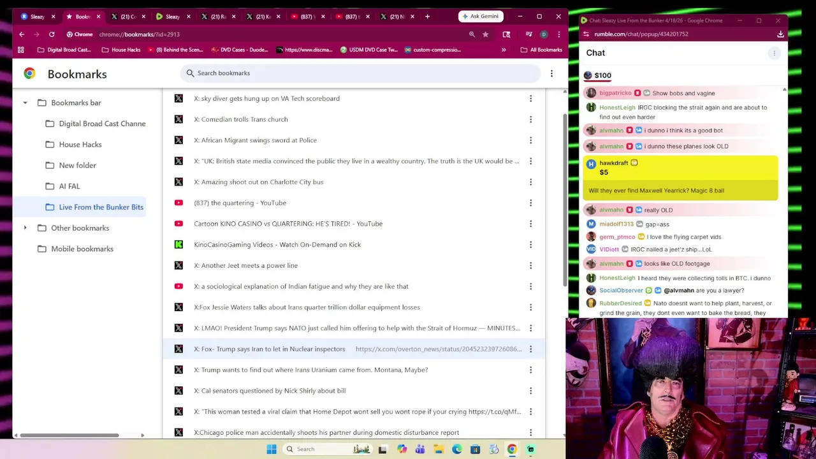Open the Rumble chat options three-dot menu
The width and height of the screenshot is (816, 459).
[x=774, y=54]
